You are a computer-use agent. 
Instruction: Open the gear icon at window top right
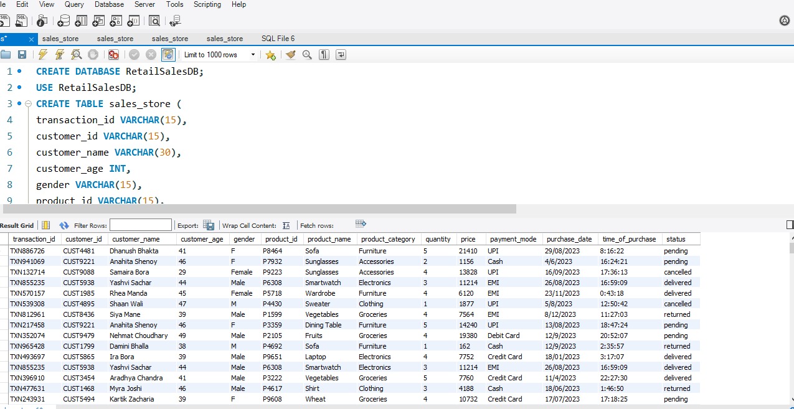[x=785, y=21]
